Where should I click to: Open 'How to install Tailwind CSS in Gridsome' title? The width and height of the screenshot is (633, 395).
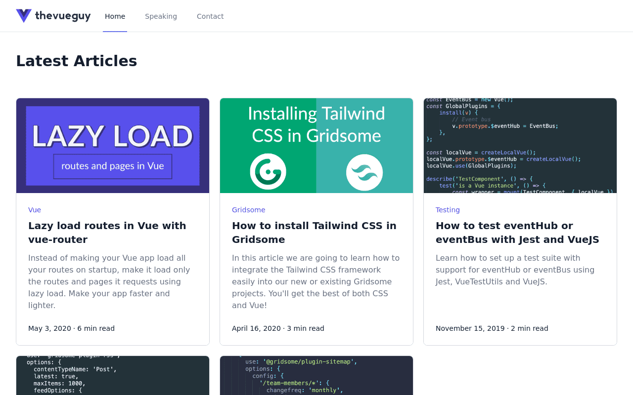(314, 233)
